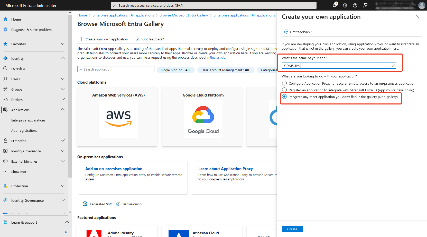The height and width of the screenshot is (237, 427).
Task: Open Learn about Application Proxy link
Action: (x=226, y=169)
